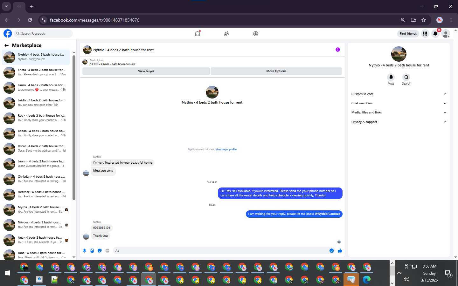This screenshot has height=286, width=458.
Task: Bookmark this page with the star icon
Action: pyautogui.click(x=424, y=20)
